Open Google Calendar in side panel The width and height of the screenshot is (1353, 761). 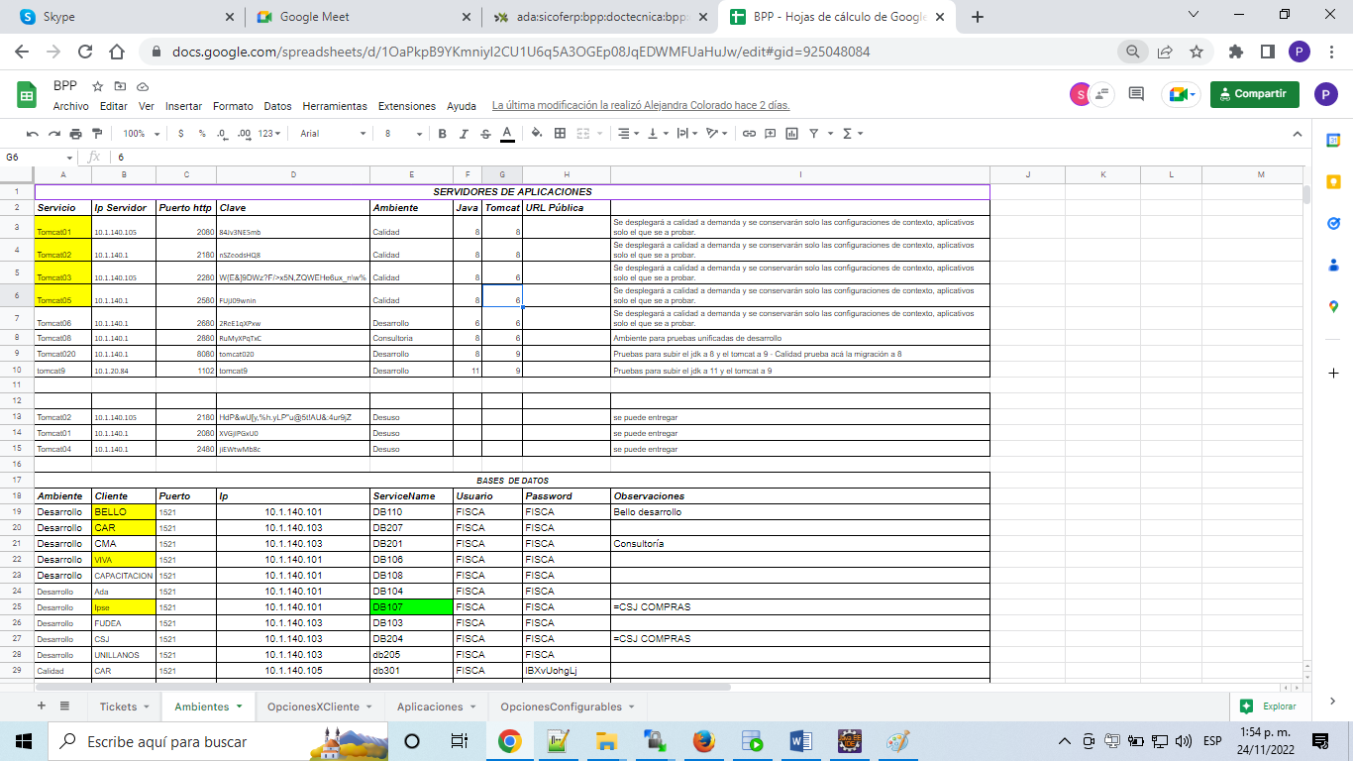click(x=1333, y=141)
